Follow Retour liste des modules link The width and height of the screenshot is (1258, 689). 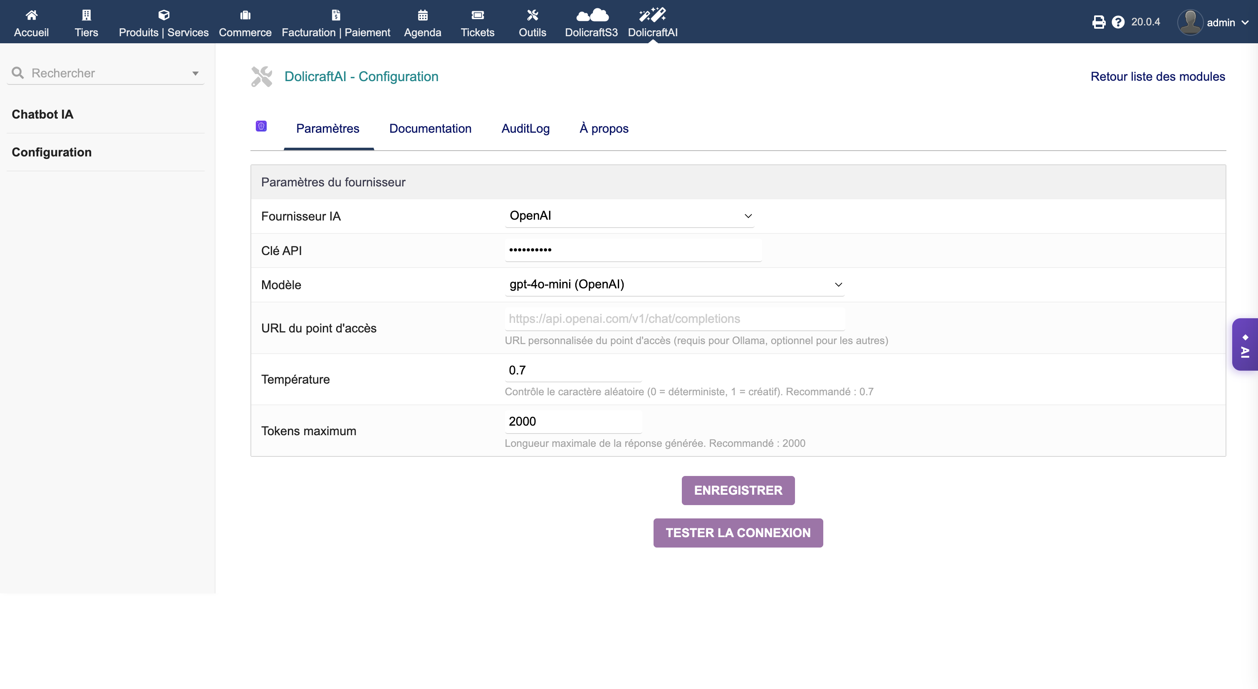point(1157,77)
